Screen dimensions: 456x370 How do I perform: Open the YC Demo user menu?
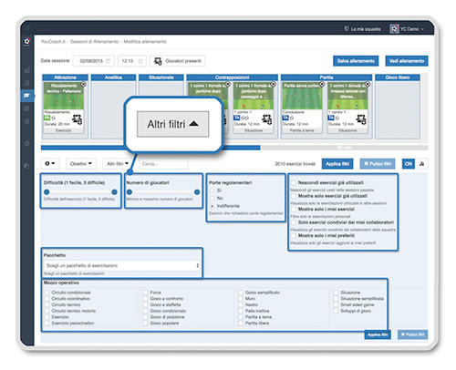pos(408,29)
